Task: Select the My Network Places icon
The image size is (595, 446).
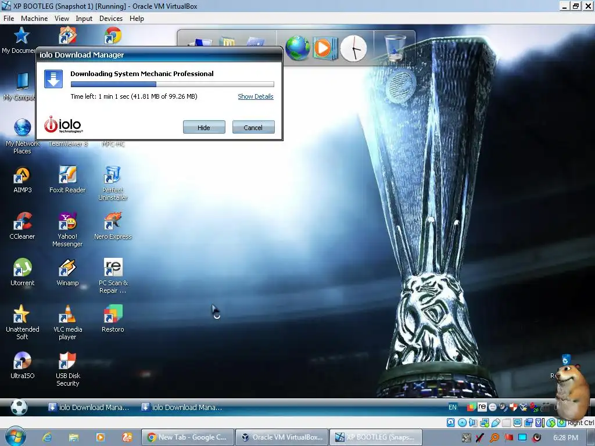Action: [23, 127]
